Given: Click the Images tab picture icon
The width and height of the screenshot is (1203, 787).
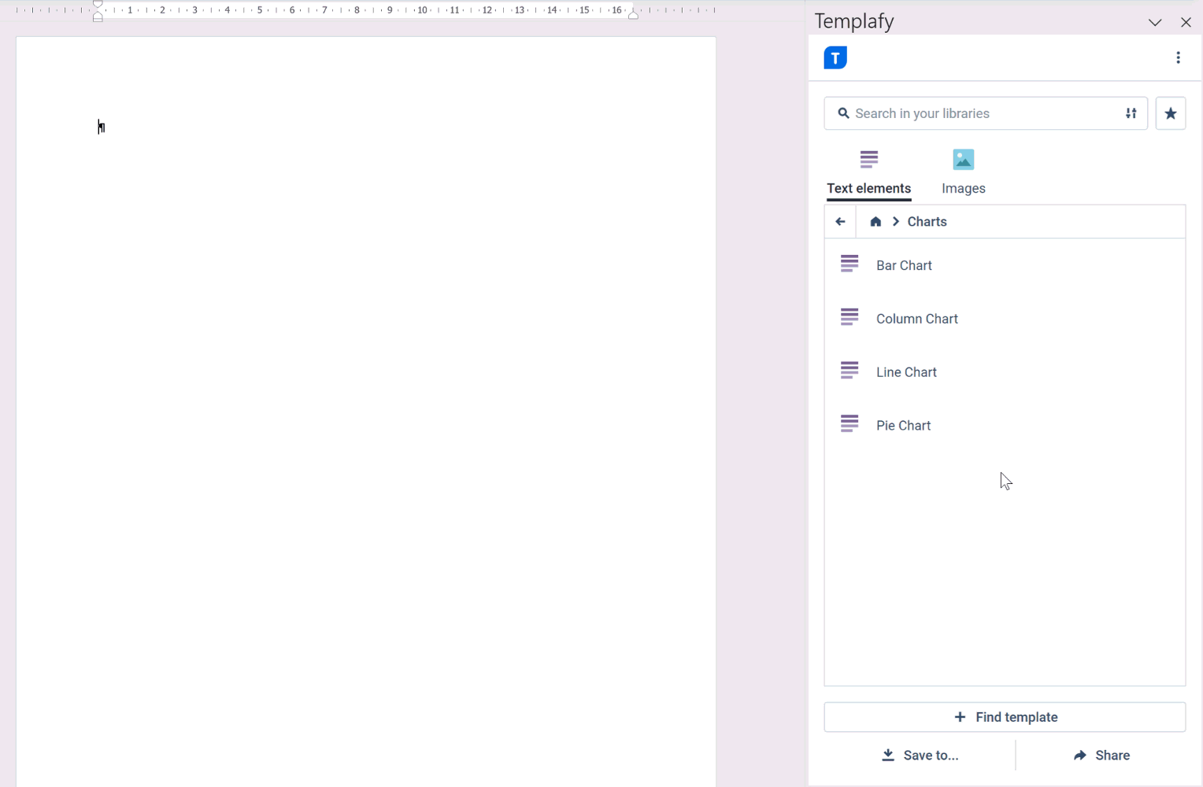Looking at the screenshot, I should pyautogui.click(x=963, y=159).
